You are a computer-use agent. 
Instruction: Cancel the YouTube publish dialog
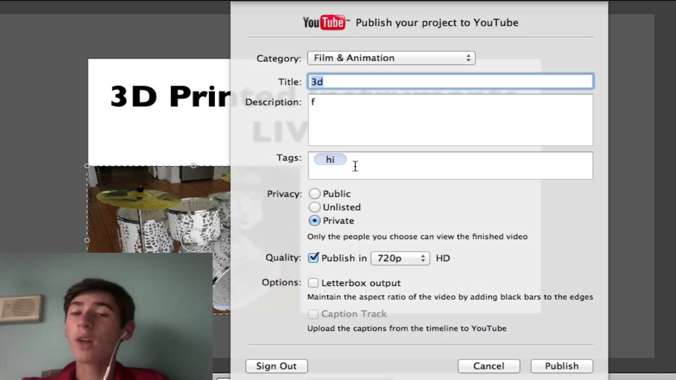[x=489, y=366]
